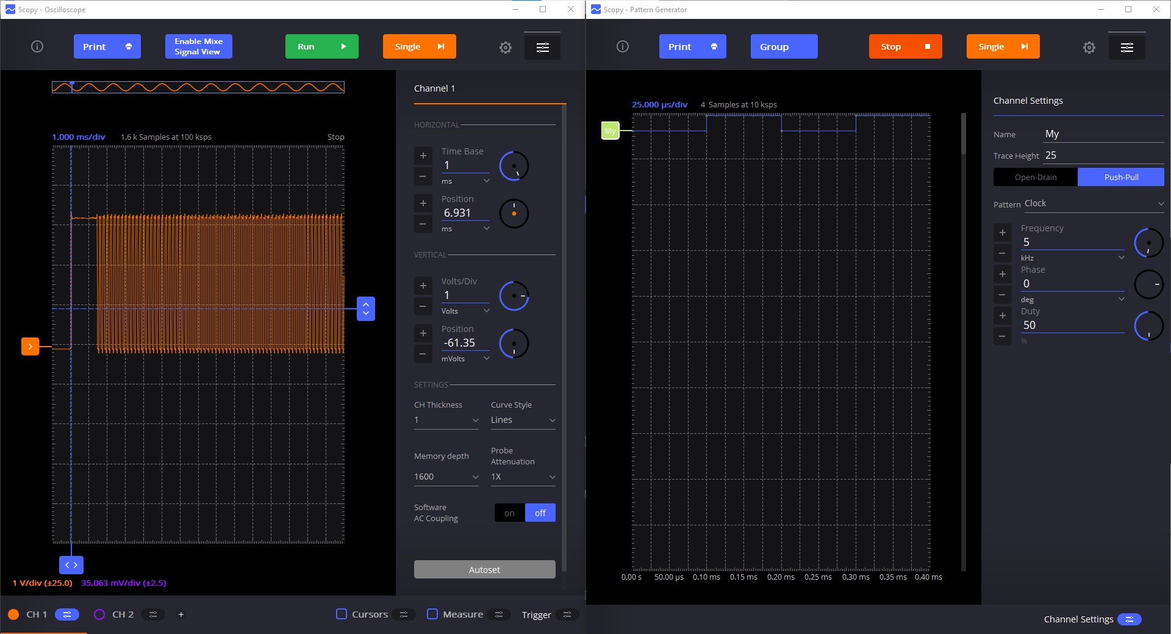Click orange trigger level handle on plot
1171x634 pixels.
coord(30,347)
